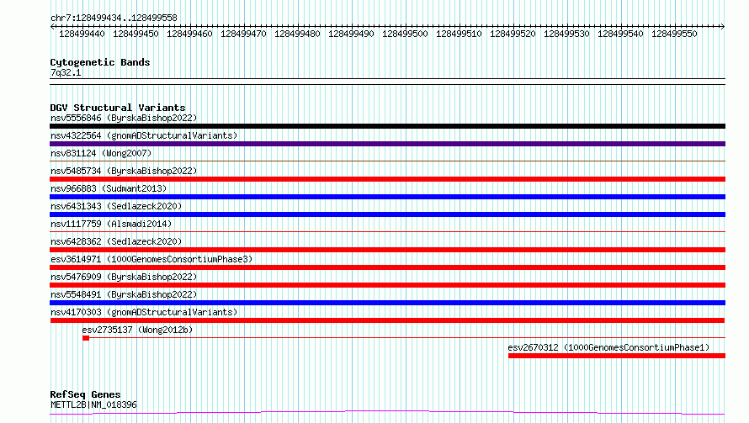Screen dimensions: 749x423
Task: Click the red nsv5476909 variant bar
Action: click(387, 285)
